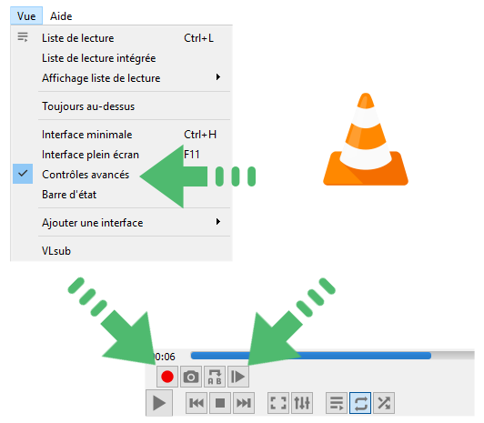The image size is (484, 423).
Task: Toggle fullscreen video mode
Action: coord(278,403)
